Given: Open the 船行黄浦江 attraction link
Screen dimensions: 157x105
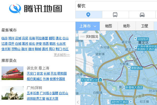Looking at the screenshot, I should pyautogui.click(x=35, y=79).
